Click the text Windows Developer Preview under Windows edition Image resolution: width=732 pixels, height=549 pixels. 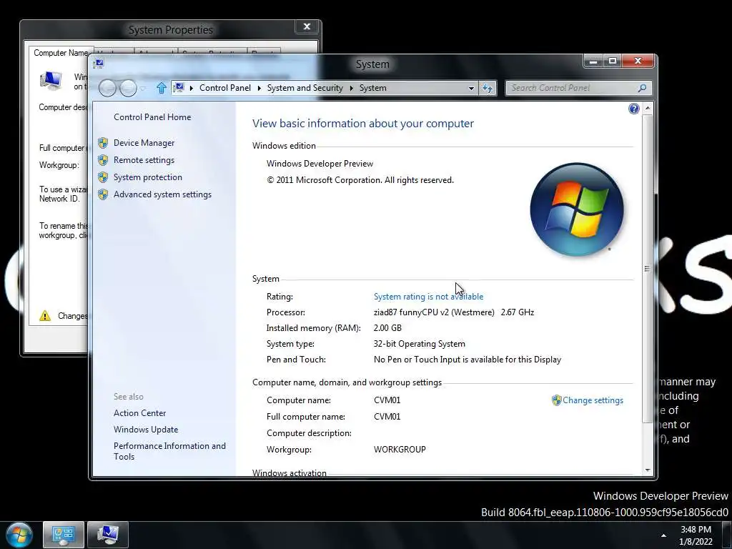pos(320,164)
